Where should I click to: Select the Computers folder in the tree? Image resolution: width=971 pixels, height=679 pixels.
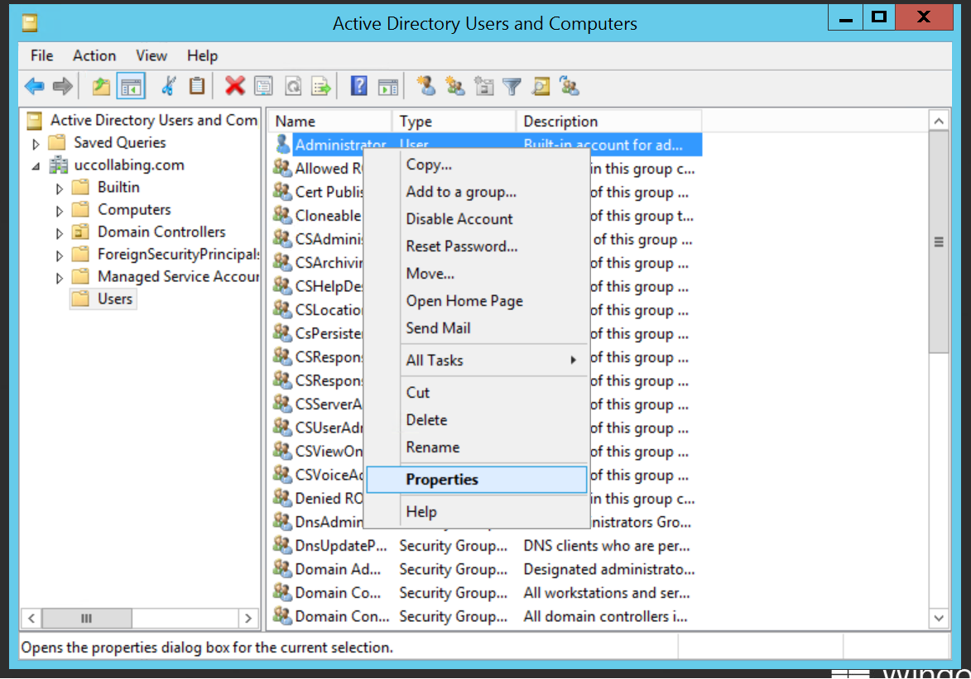pos(122,210)
